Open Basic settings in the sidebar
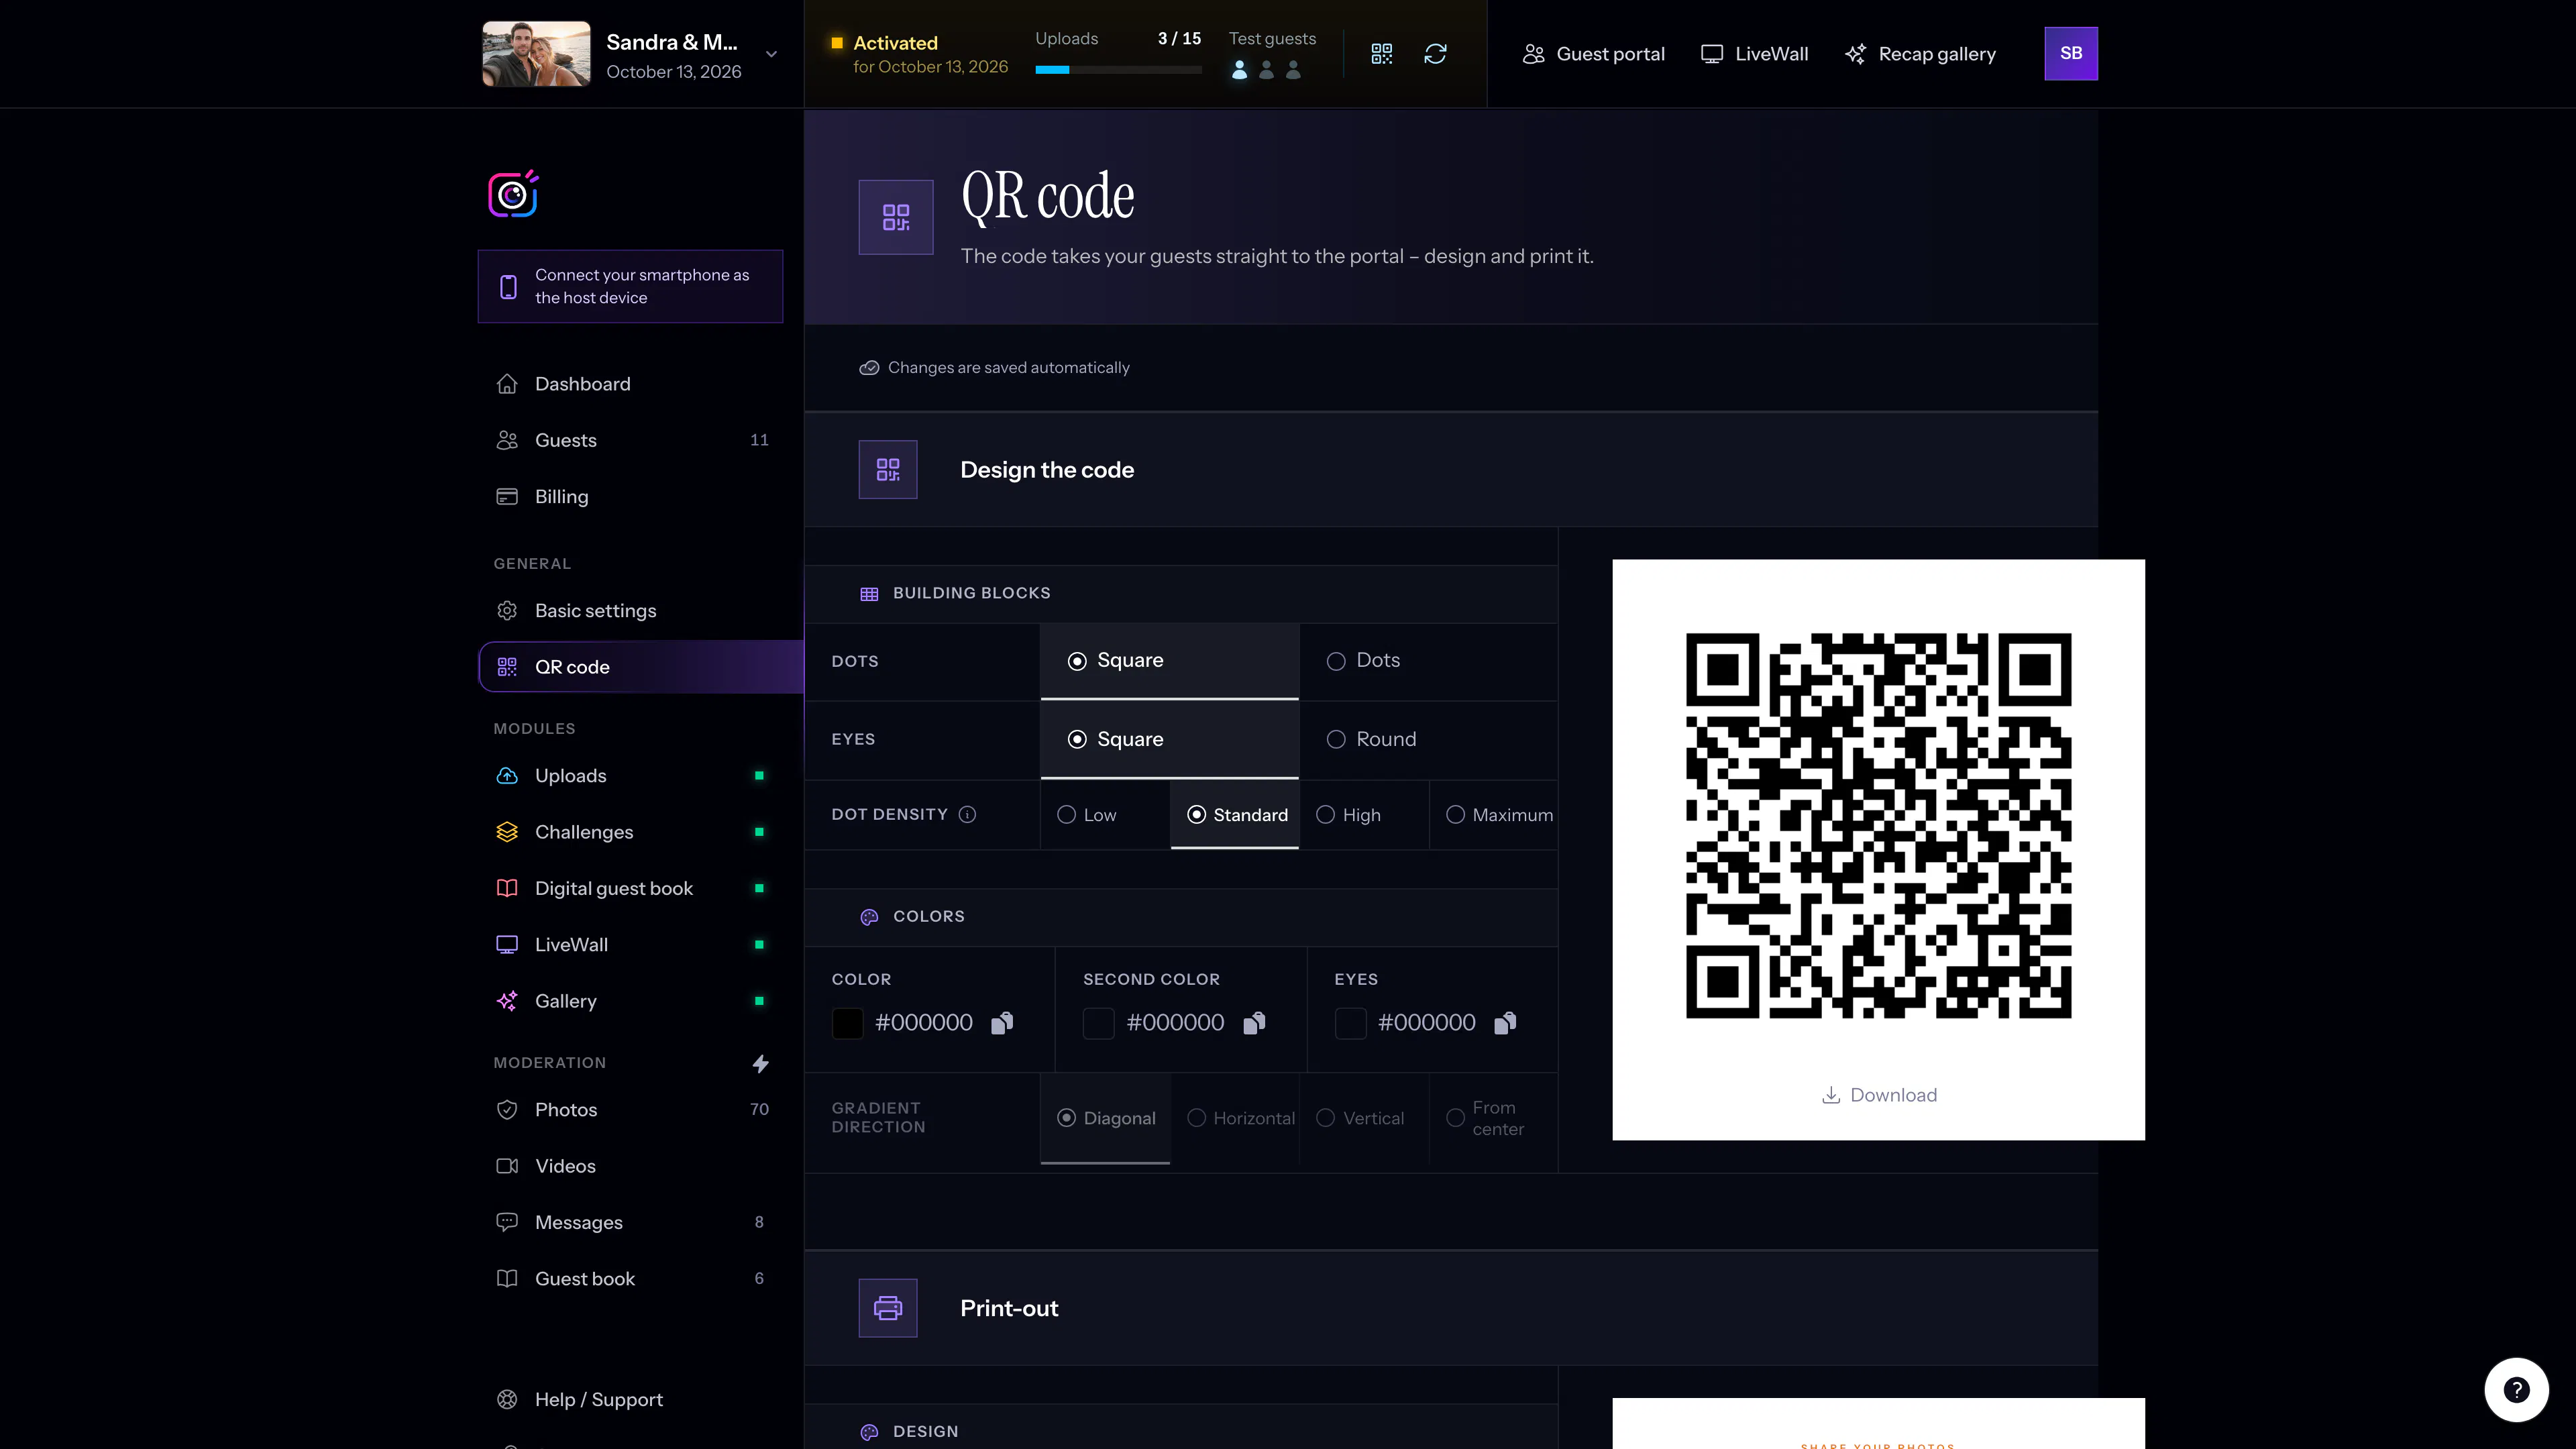Viewport: 2576px width, 1449px height. (631, 611)
